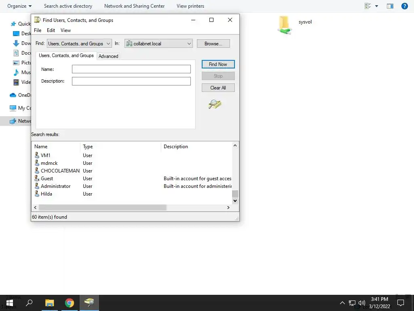Click the OneDrive cloud icon in sidebar
Screen dimensions: 414x311
point(13,95)
